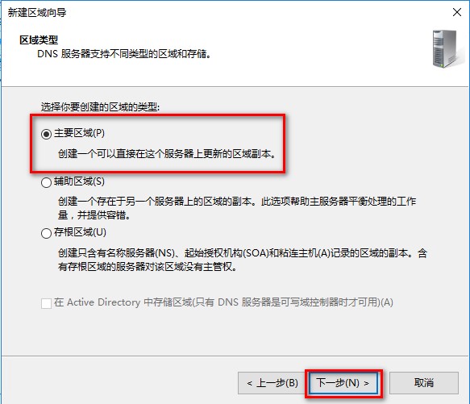The width and height of the screenshot is (470, 404).
Task: Choose the 存根区域(U) radio option
Action: pos(46,233)
